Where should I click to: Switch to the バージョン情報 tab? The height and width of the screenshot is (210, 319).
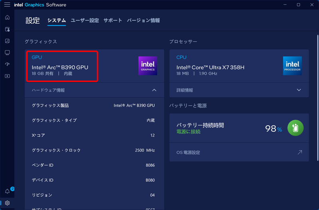(144, 20)
